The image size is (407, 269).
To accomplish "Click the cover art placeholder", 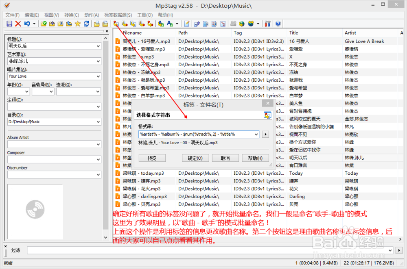I will pos(35,212).
